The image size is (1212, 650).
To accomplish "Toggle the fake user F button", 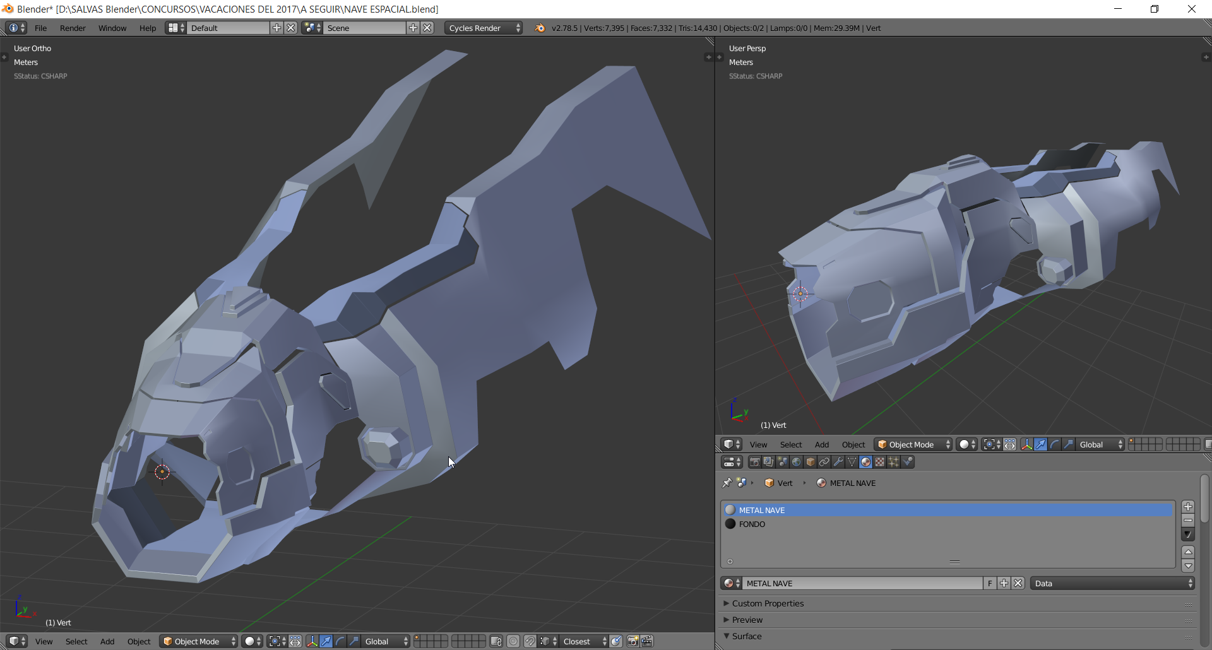I will 990,583.
